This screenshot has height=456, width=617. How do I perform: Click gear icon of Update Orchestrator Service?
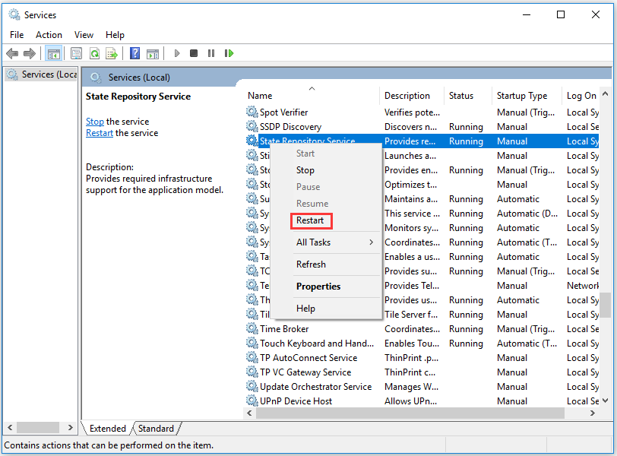point(252,386)
